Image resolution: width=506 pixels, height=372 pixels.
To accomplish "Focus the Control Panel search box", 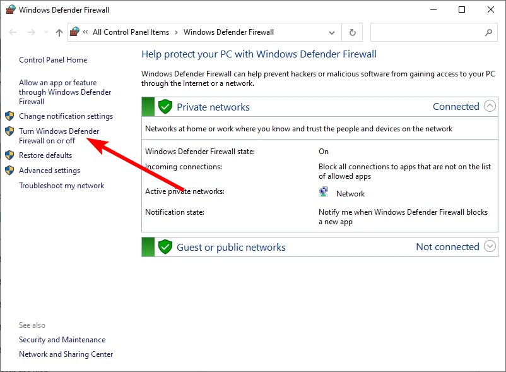I will [x=433, y=32].
